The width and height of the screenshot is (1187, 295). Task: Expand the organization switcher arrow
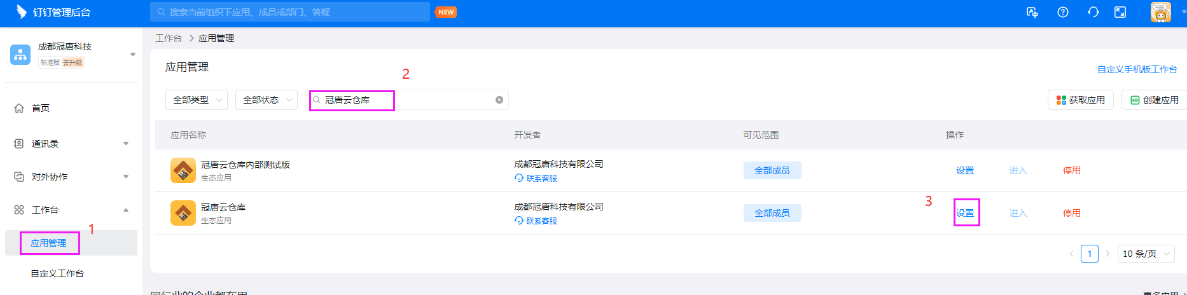[x=133, y=55]
